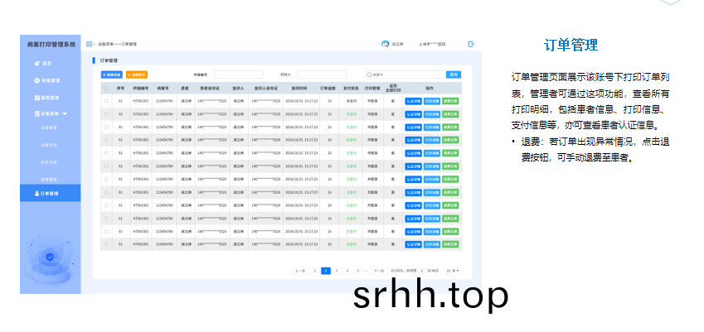
Task: Click the orange batch button above table
Action: [x=137, y=75]
